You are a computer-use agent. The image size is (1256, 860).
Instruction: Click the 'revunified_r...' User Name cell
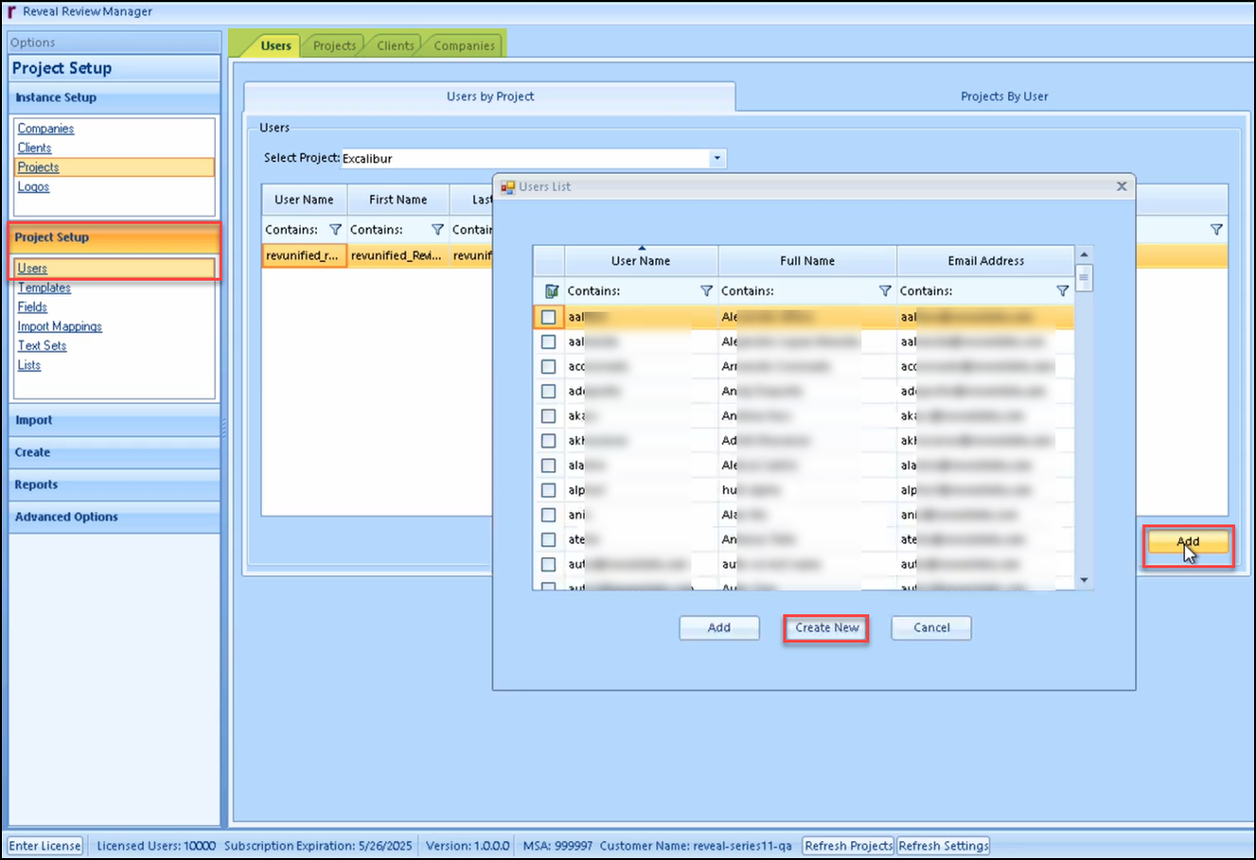[304, 255]
